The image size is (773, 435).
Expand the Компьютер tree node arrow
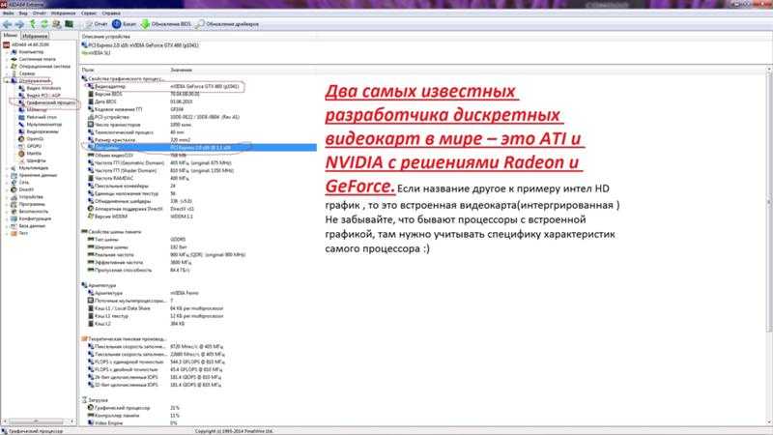coord(7,52)
